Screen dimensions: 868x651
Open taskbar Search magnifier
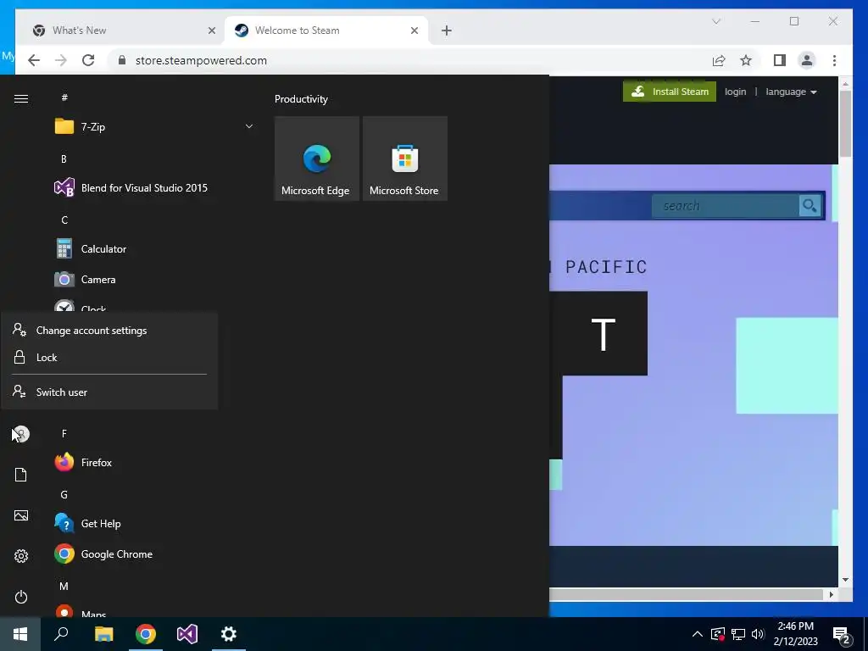tap(61, 634)
